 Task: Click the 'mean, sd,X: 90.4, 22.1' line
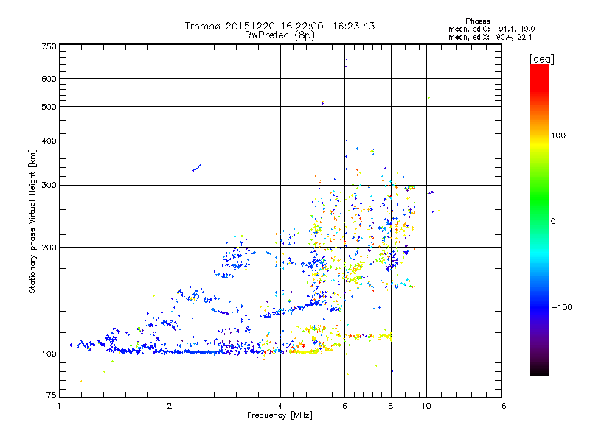(490, 37)
